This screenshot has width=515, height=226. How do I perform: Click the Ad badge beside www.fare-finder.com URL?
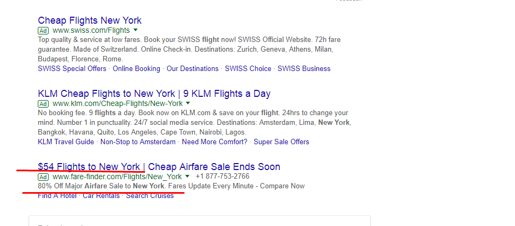pyautogui.click(x=43, y=177)
